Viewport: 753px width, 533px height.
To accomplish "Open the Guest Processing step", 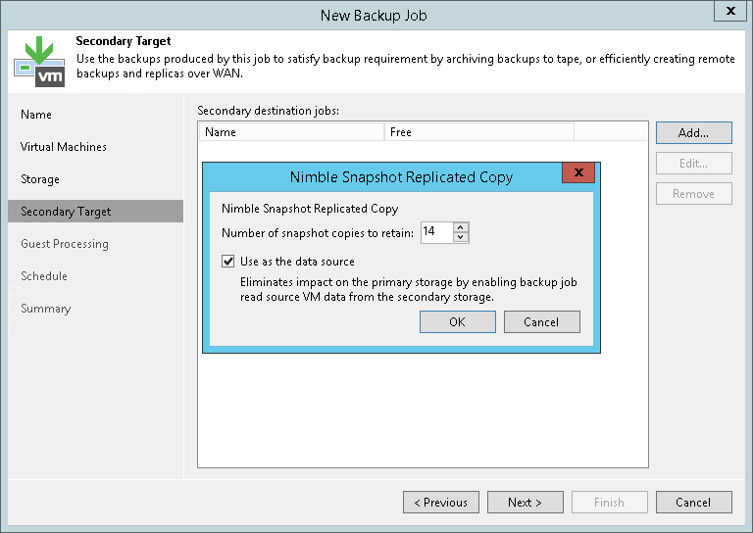I will click(x=65, y=244).
